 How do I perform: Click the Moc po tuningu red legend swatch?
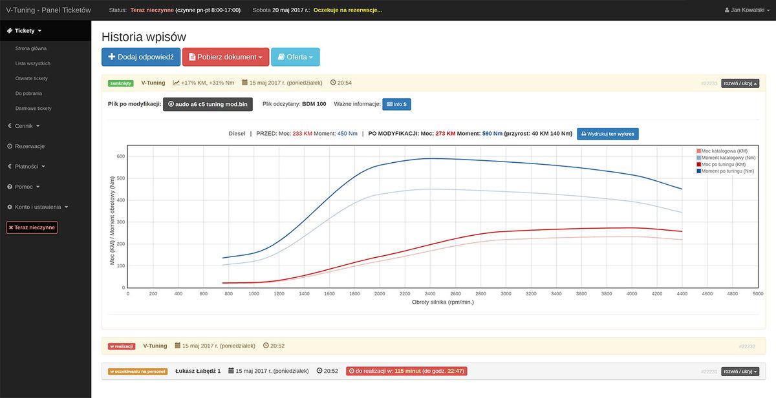699,165
